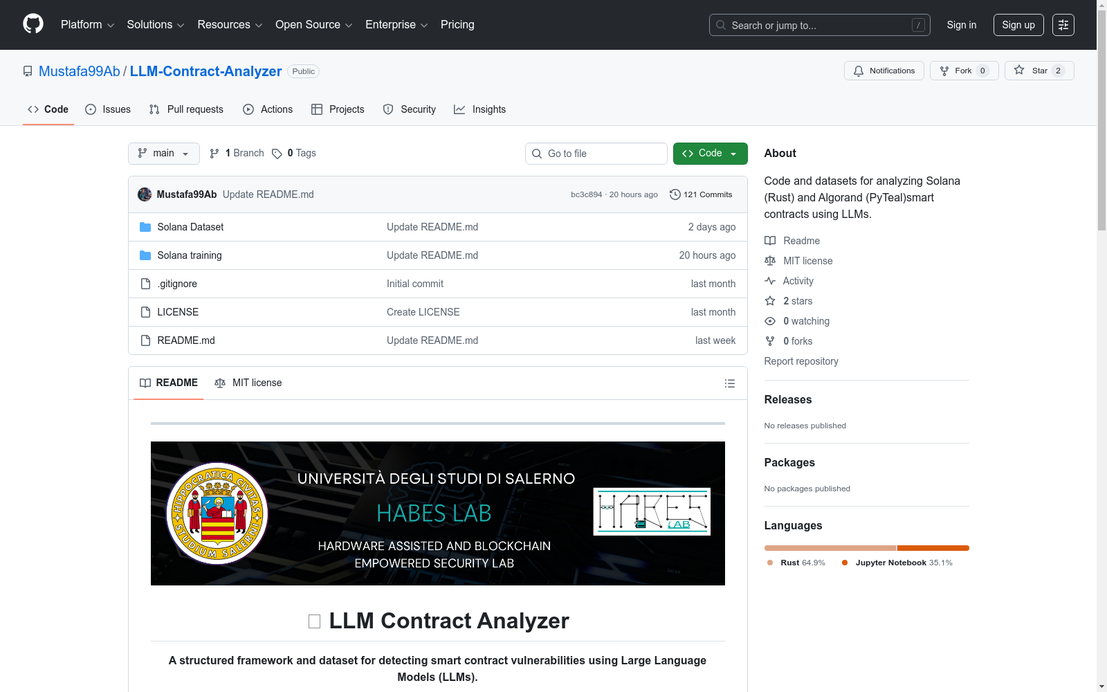View the 121 Commits history

[x=701, y=194]
